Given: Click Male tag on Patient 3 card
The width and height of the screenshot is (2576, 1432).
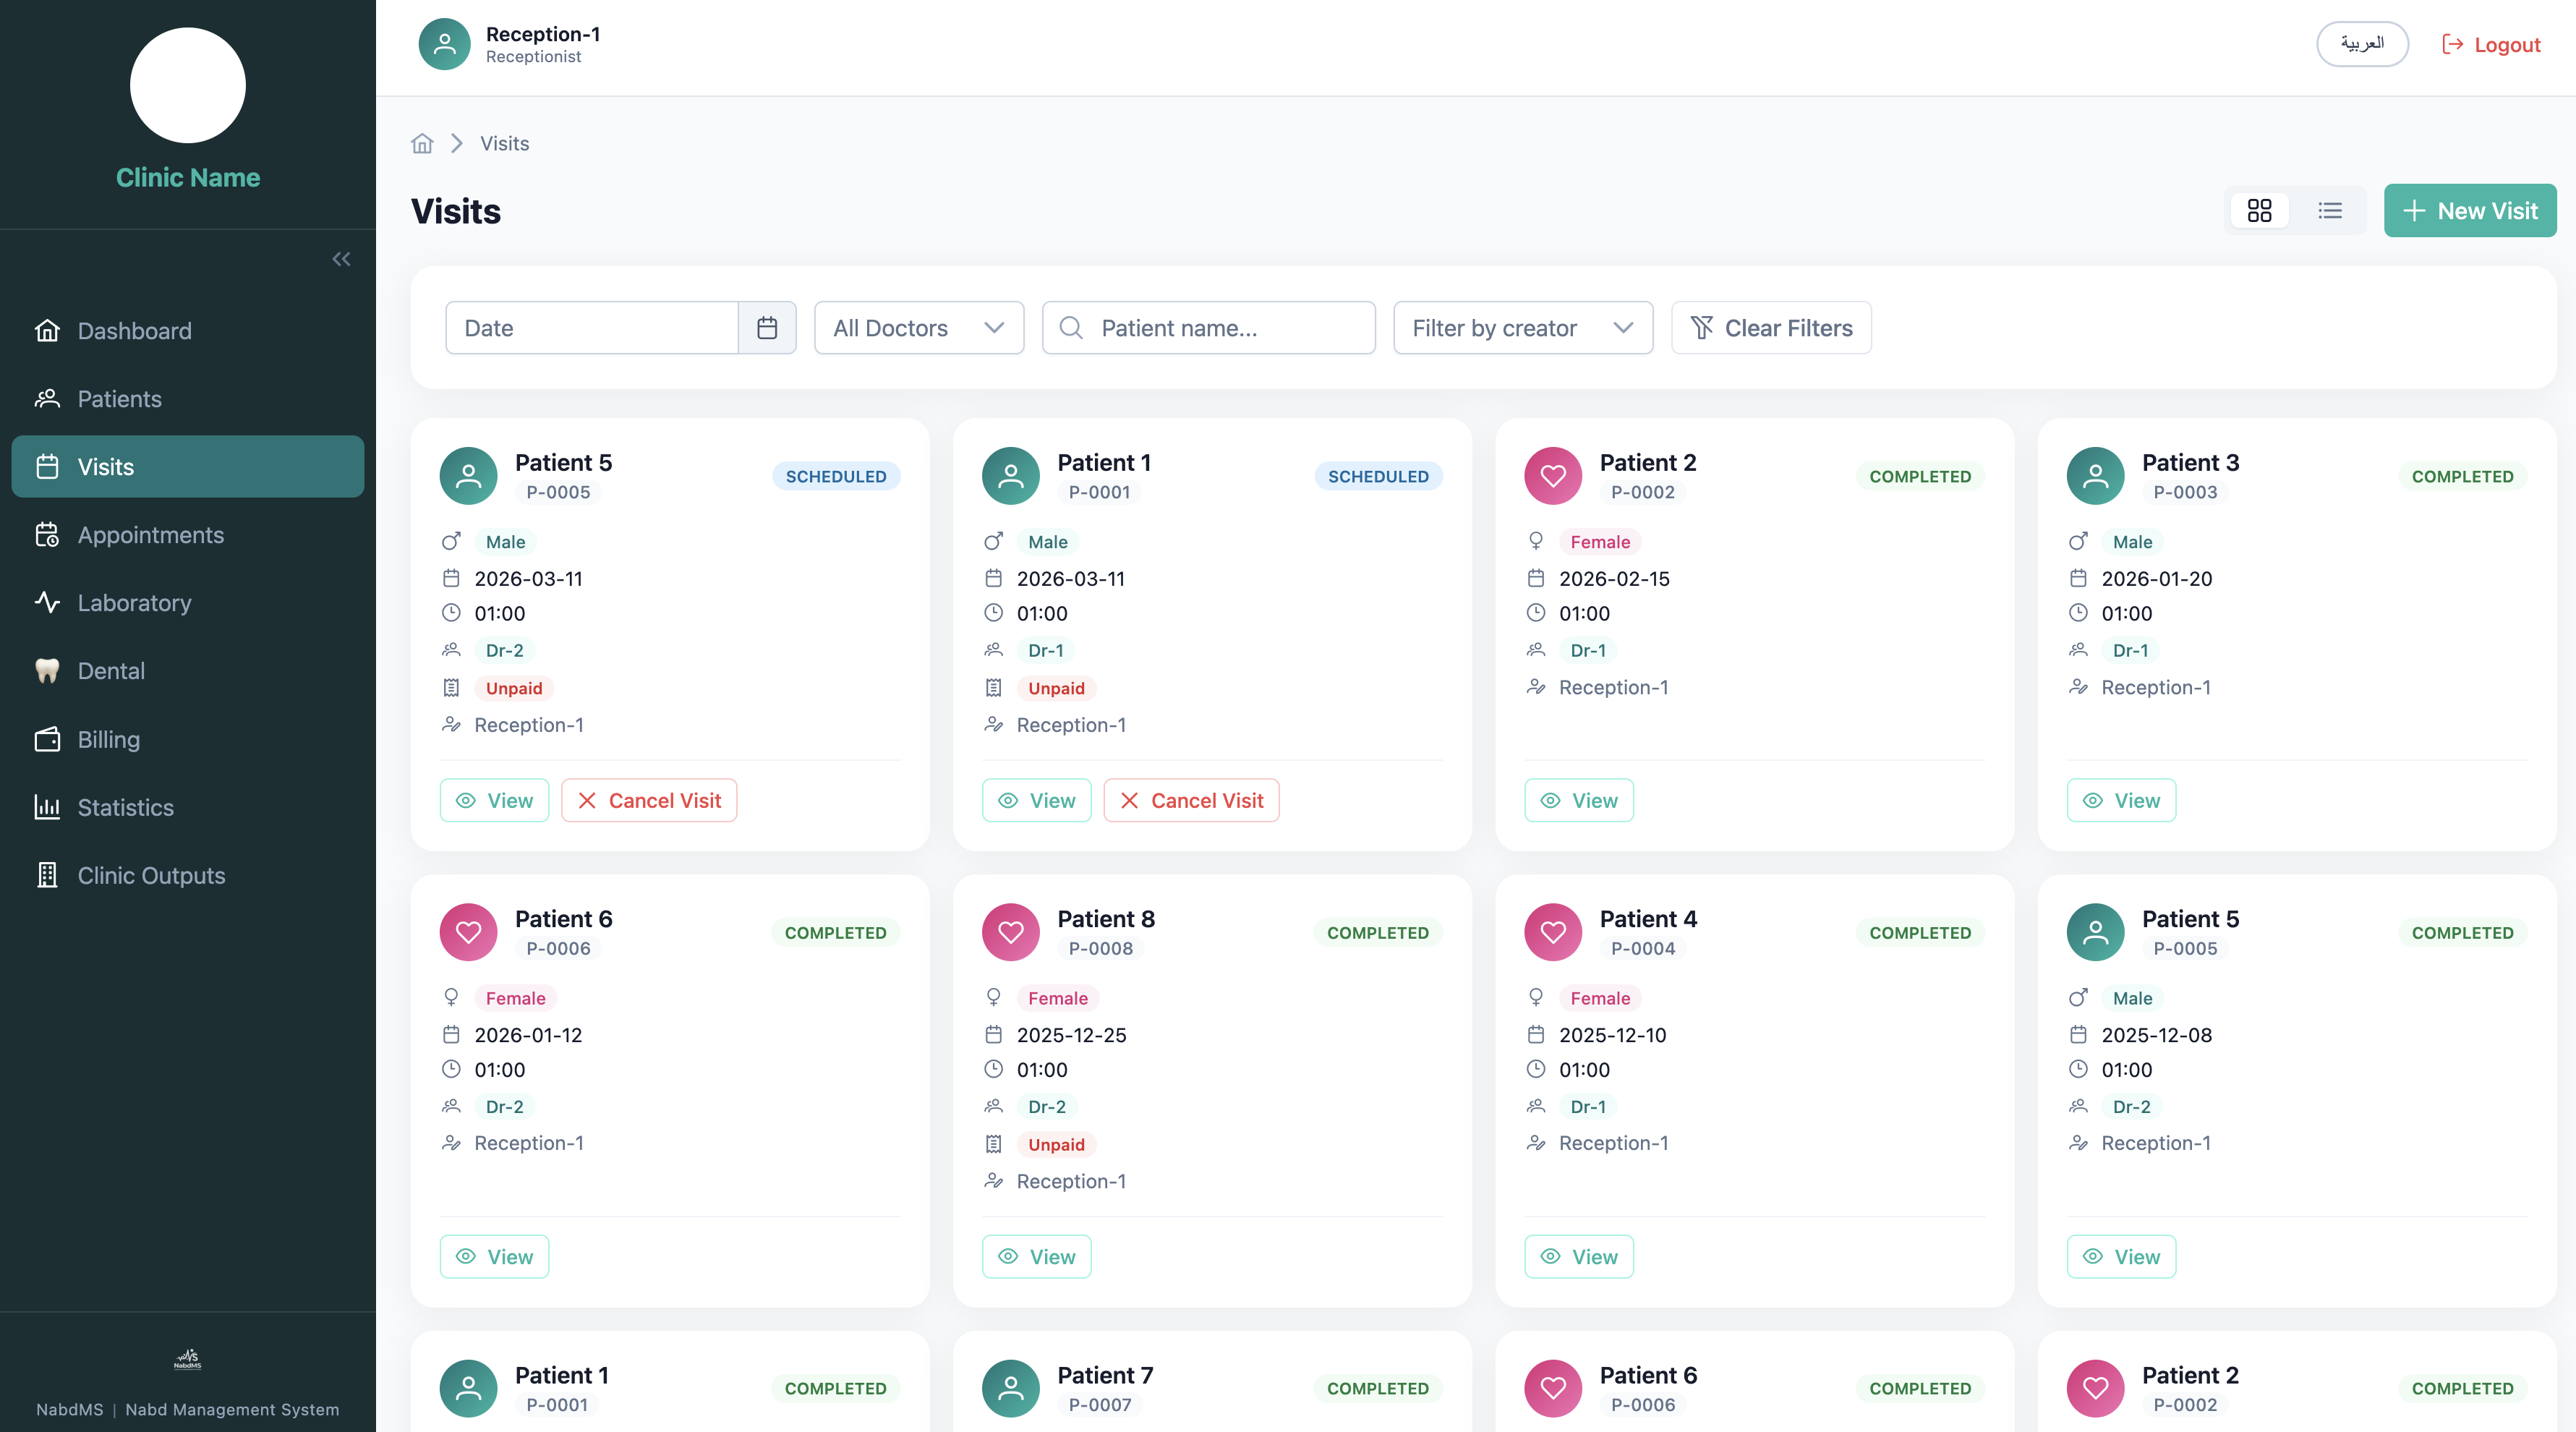Looking at the screenshot, I should tap(2132, 542).
